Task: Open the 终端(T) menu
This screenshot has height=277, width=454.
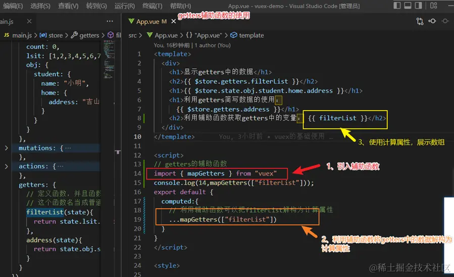Action: tap(153, 6)
